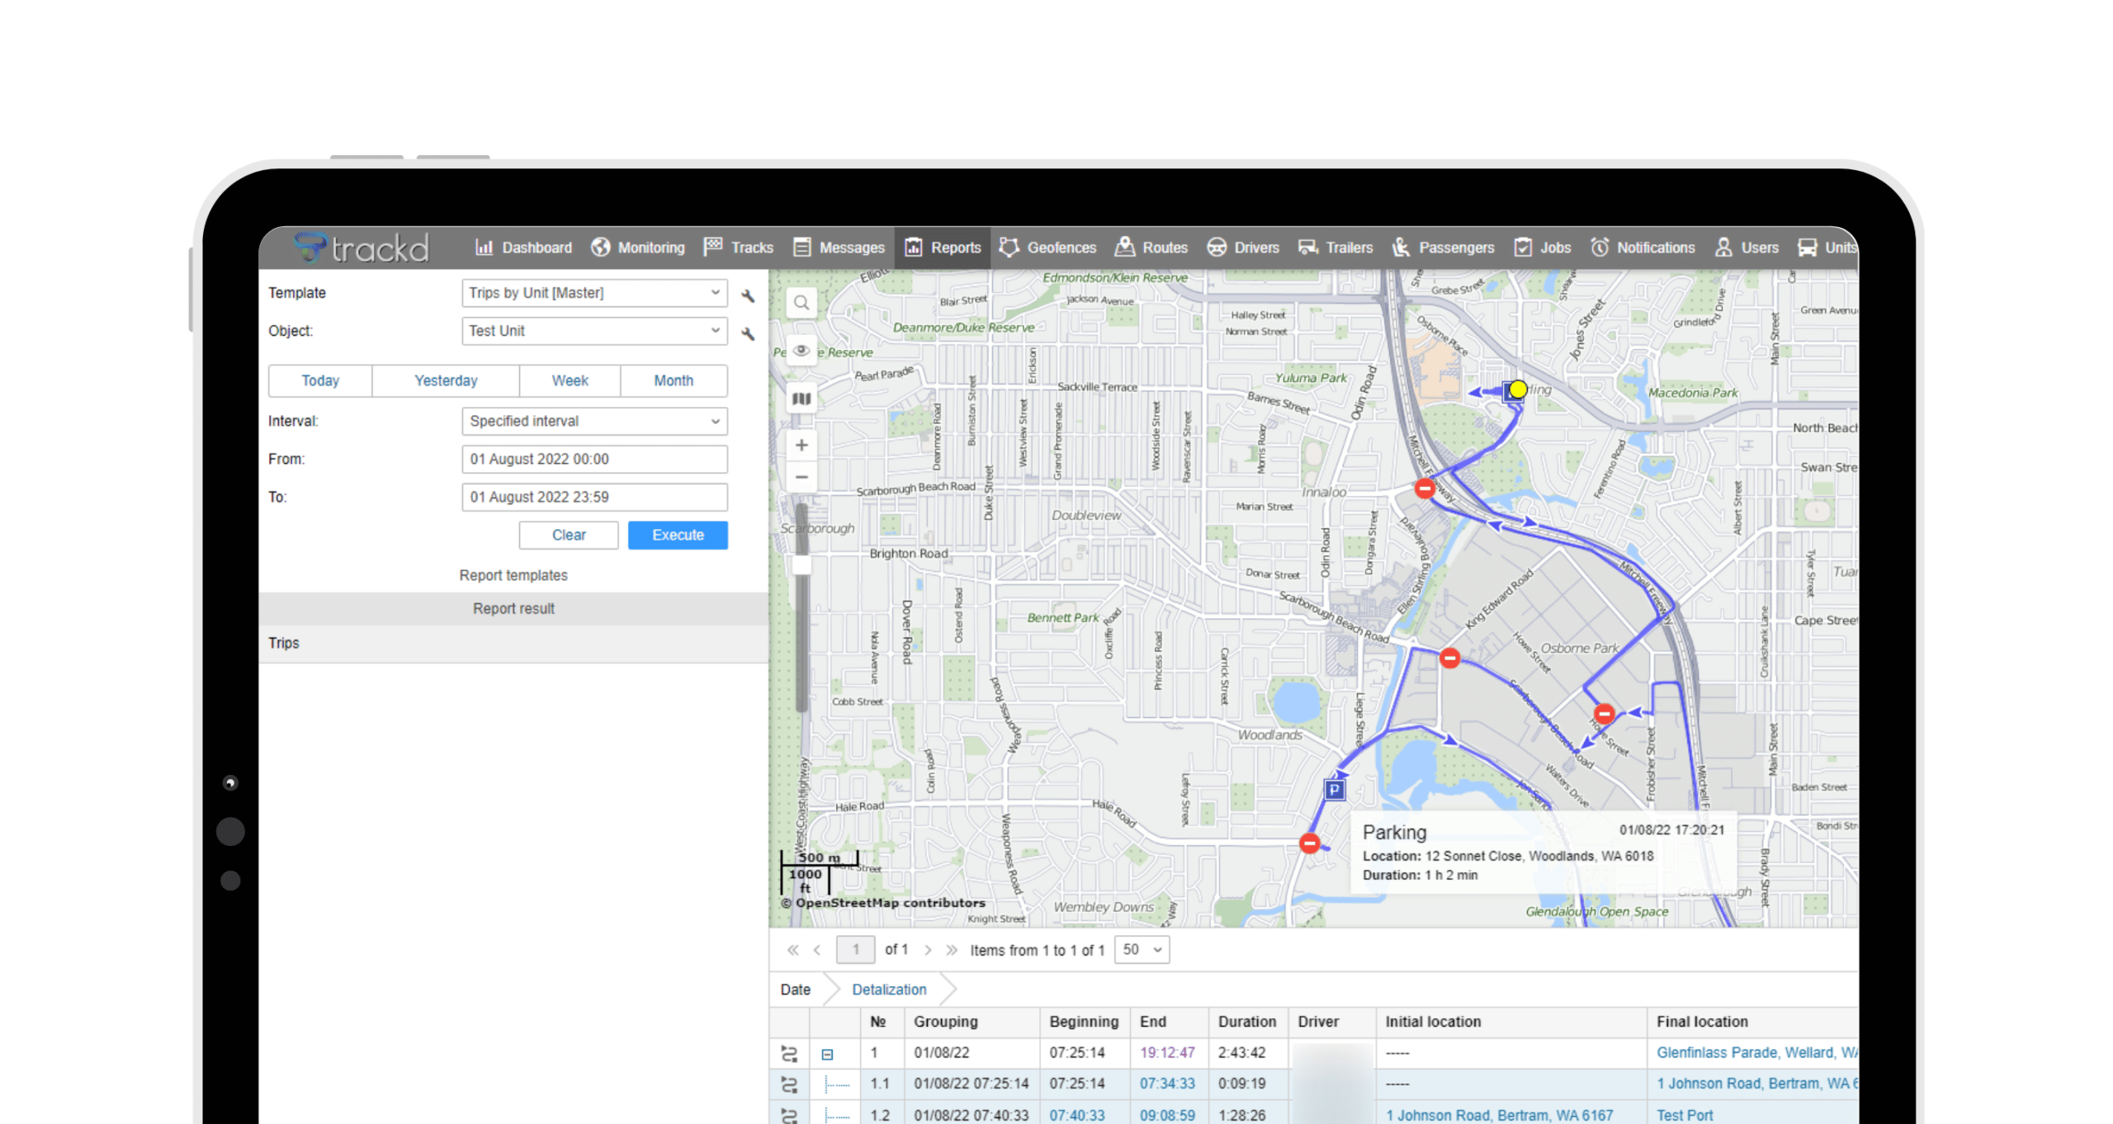Switch to the Monitoring tab
The width and height of the screenshot is (2113, 1124).
pos(638,248)
